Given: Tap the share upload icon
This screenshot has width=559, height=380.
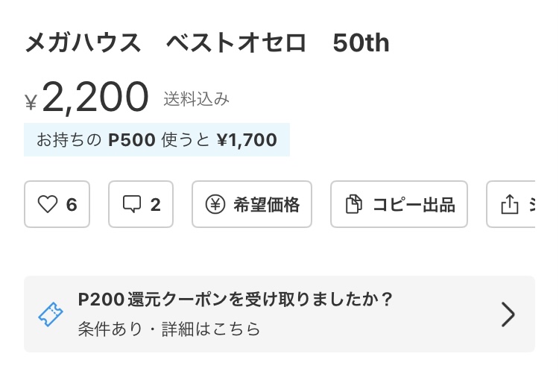Looking at the screenshot, I should point(510,204).
